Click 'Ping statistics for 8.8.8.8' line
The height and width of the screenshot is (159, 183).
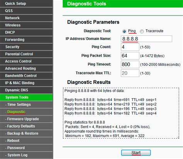(x=85, y=122)
